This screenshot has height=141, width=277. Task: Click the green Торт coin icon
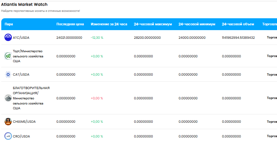pyautogui.click(x=8, y=56)
